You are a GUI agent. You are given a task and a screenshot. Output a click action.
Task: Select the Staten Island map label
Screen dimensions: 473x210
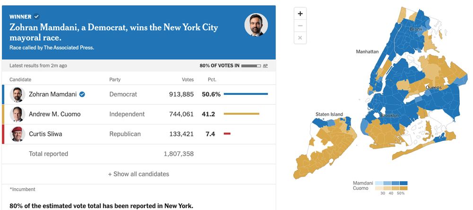(x=329, y=114)
